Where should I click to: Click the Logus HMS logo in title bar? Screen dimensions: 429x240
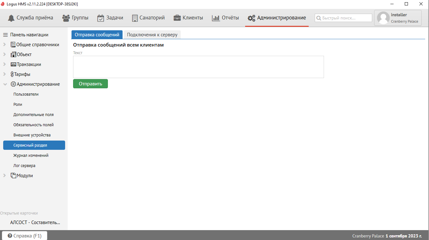(3, 4)
